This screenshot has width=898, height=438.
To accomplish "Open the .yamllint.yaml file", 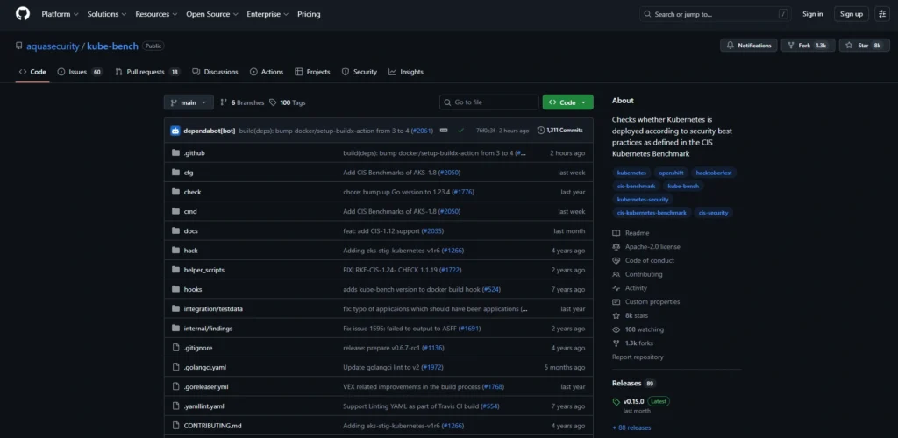I will [x=203, y=406].
